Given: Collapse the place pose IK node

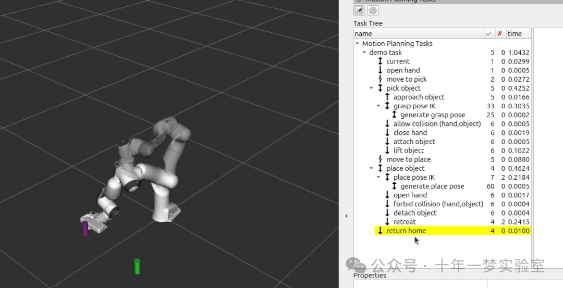Looking at the screenshot, I should tap(378, 177).
